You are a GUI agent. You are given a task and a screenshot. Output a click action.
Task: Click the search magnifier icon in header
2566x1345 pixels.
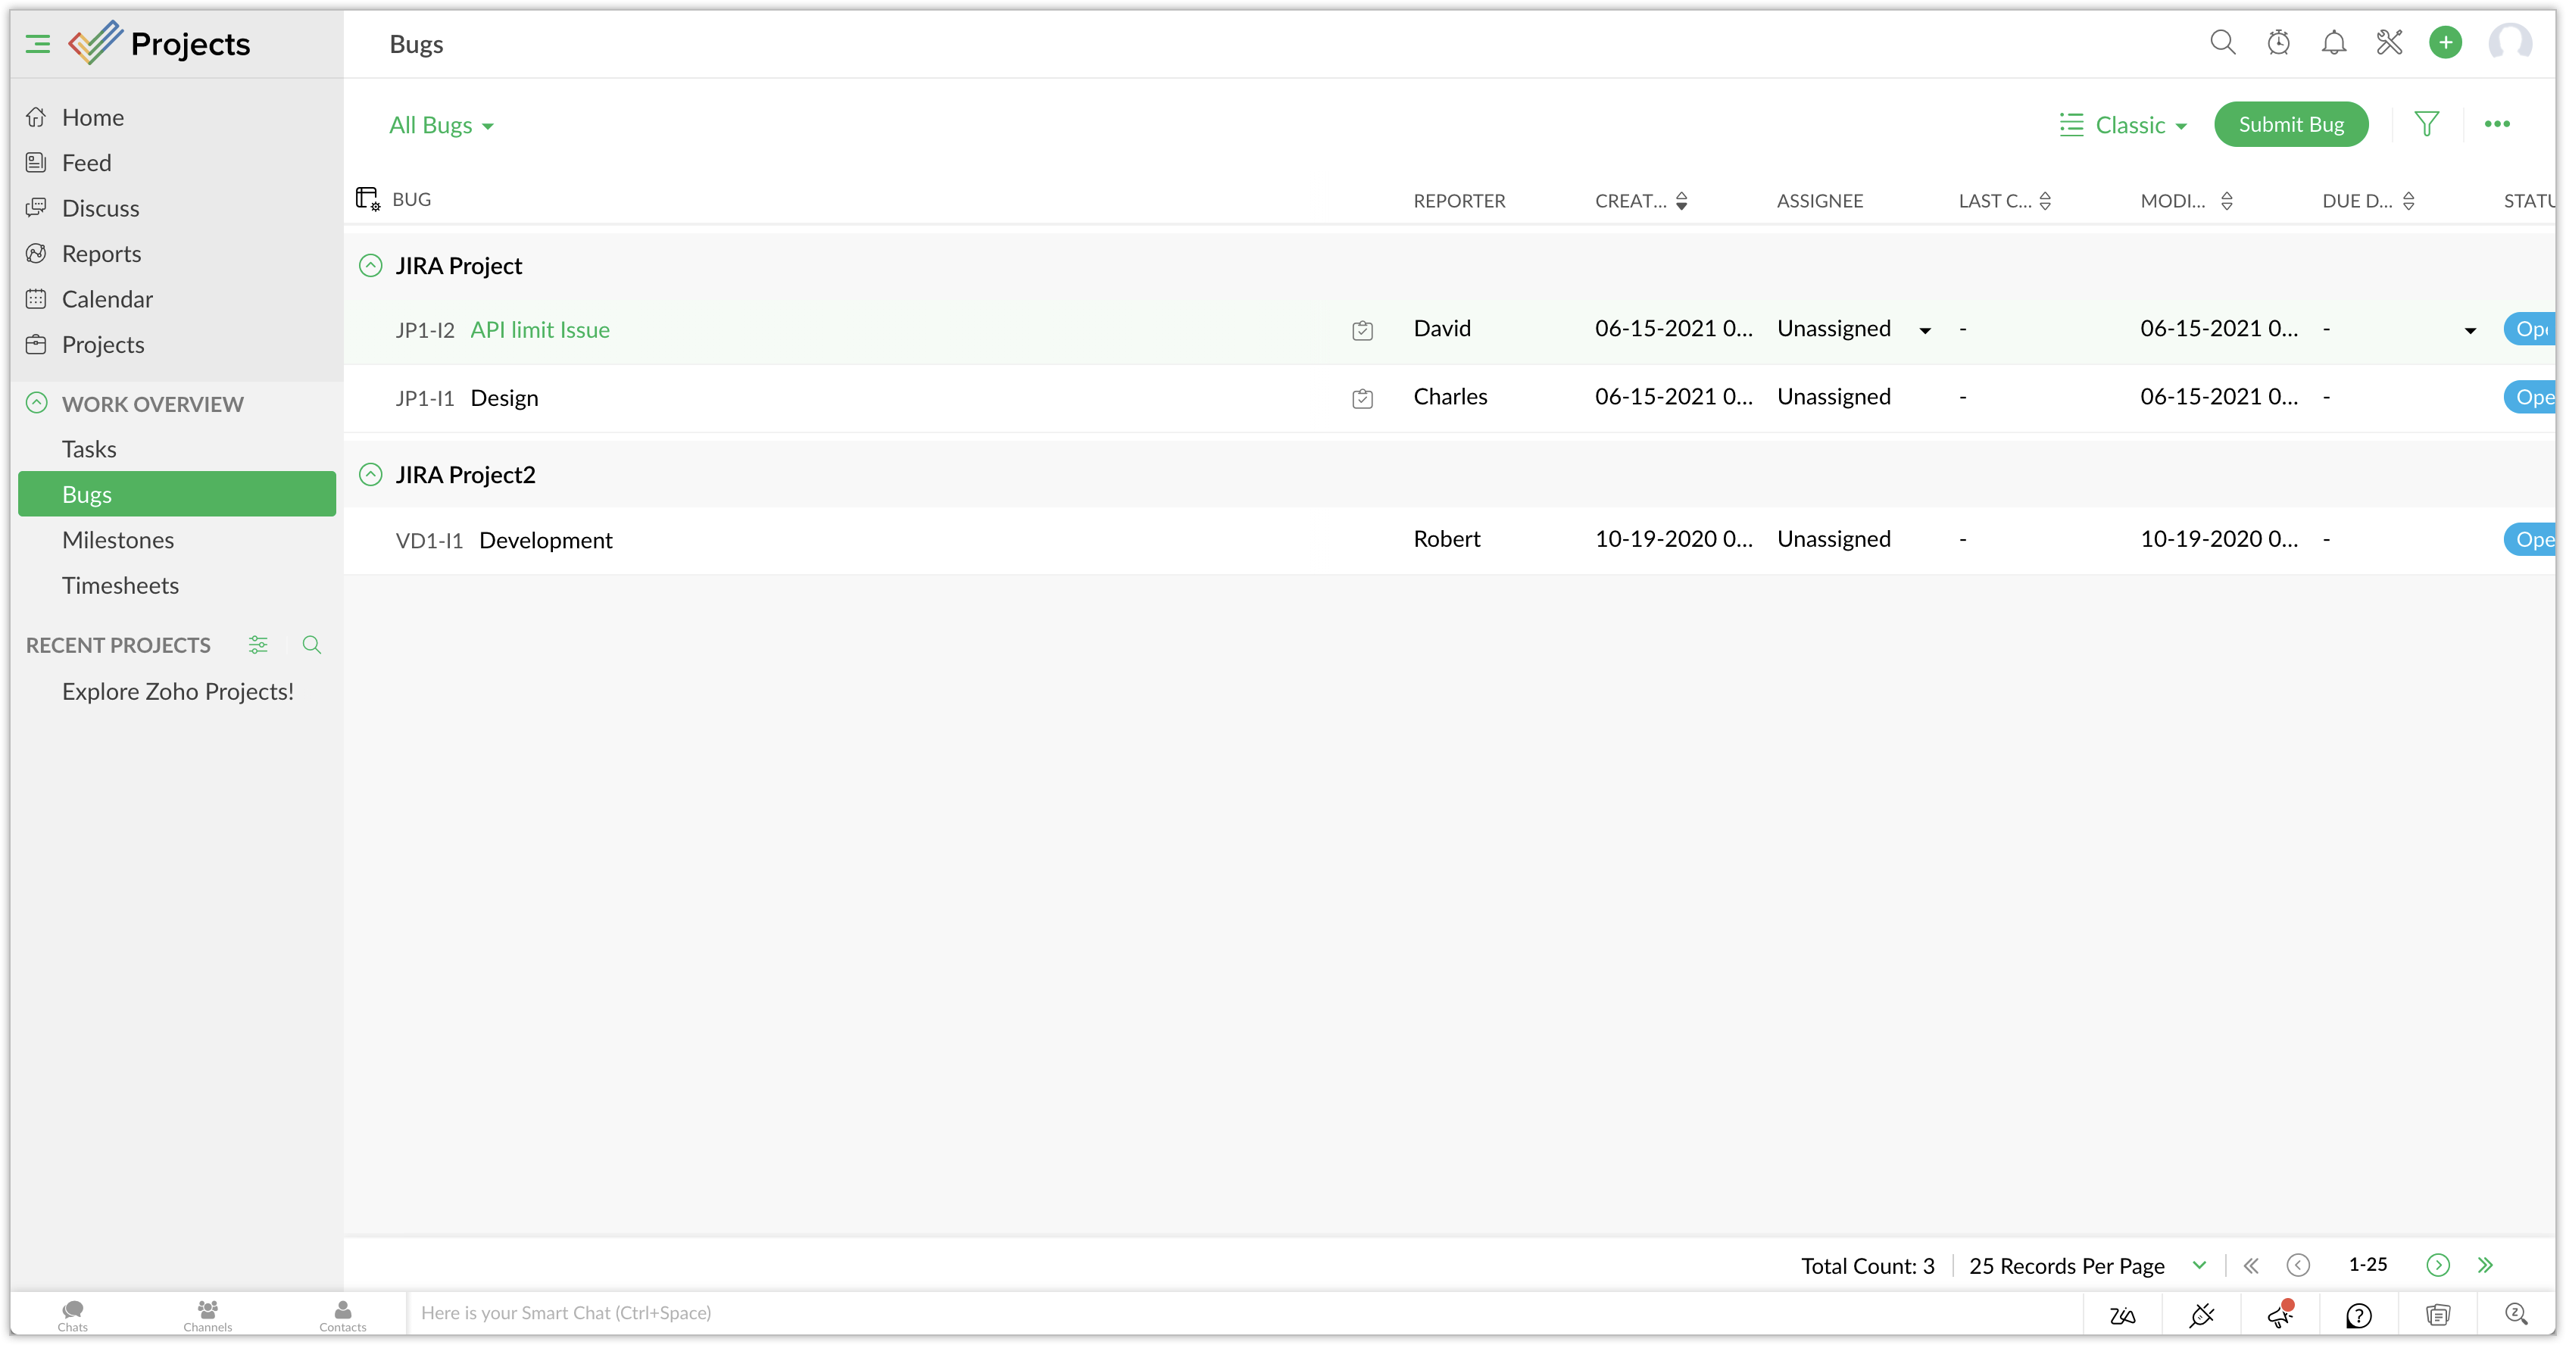coord(2222,43)
